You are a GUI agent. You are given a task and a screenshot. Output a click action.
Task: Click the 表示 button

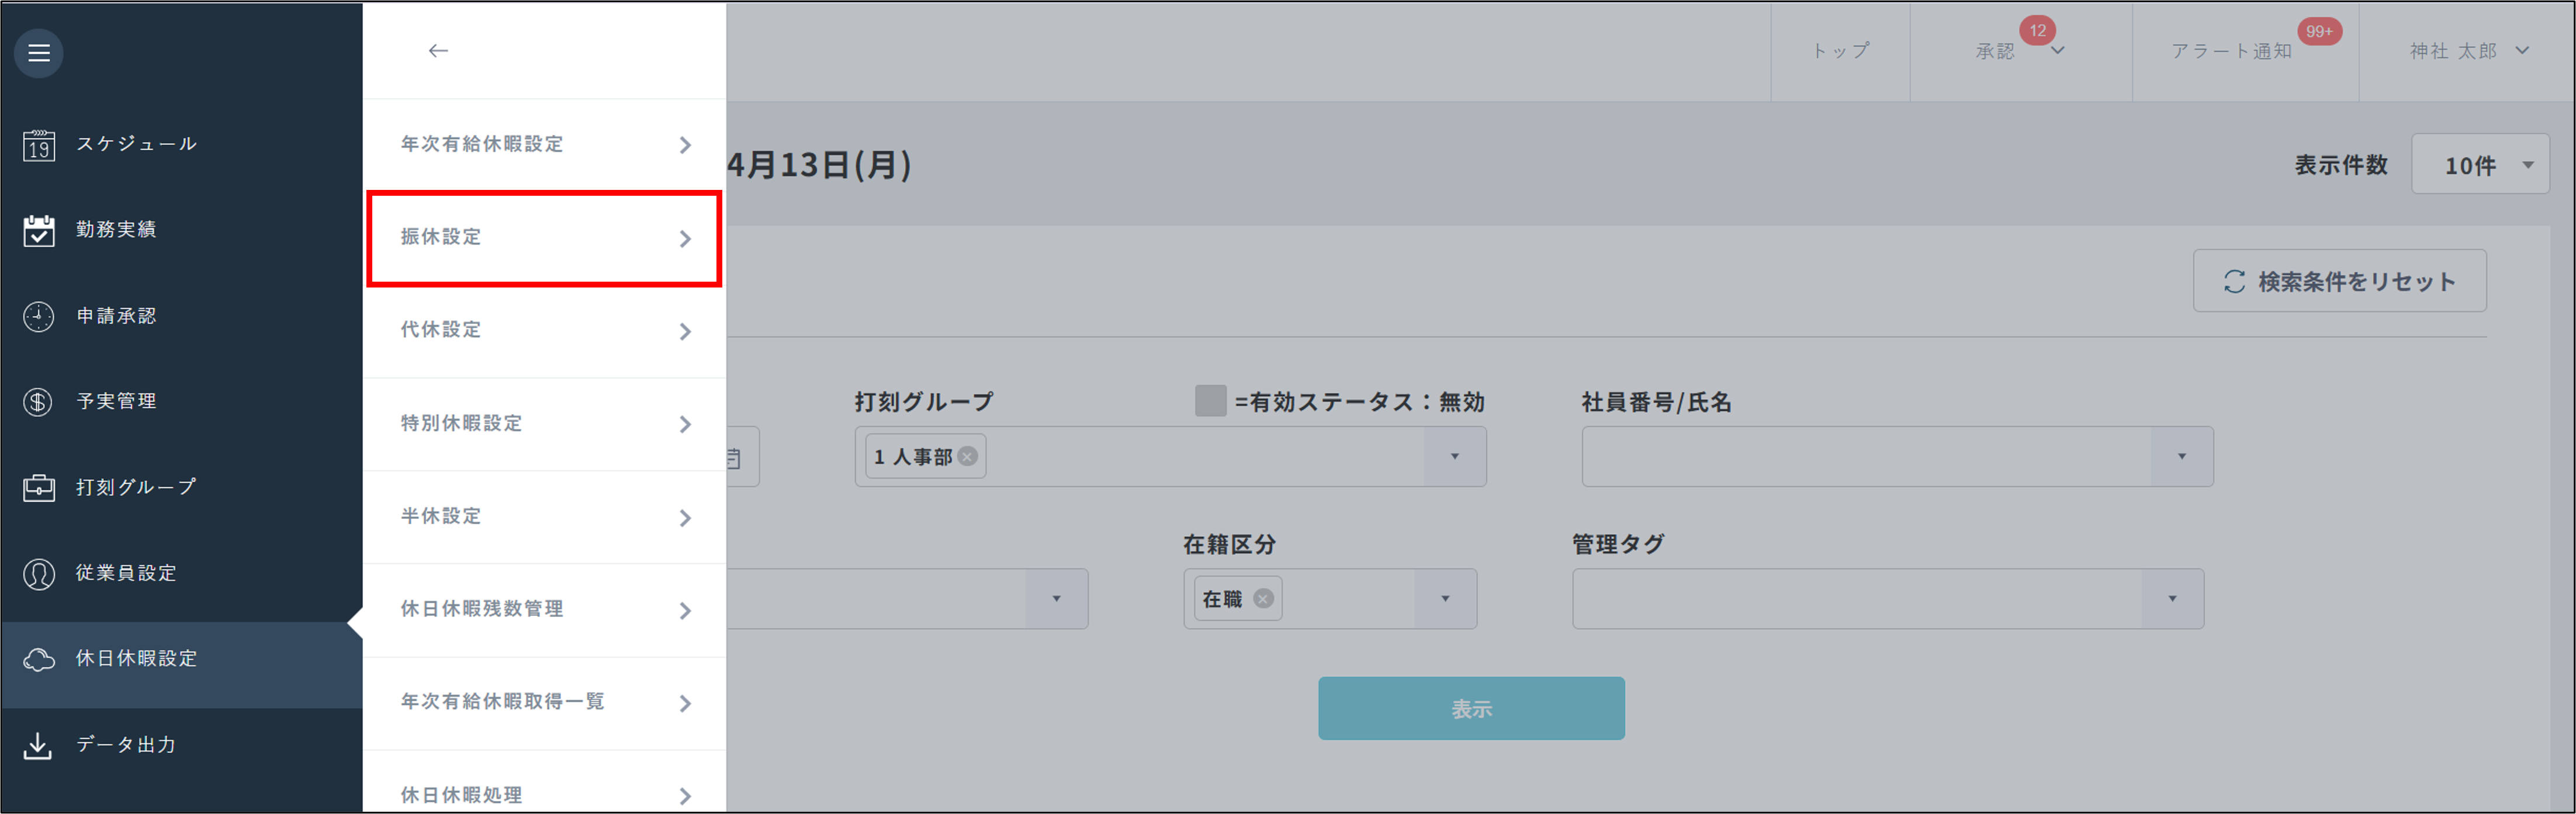click(x=1471, y=709)
